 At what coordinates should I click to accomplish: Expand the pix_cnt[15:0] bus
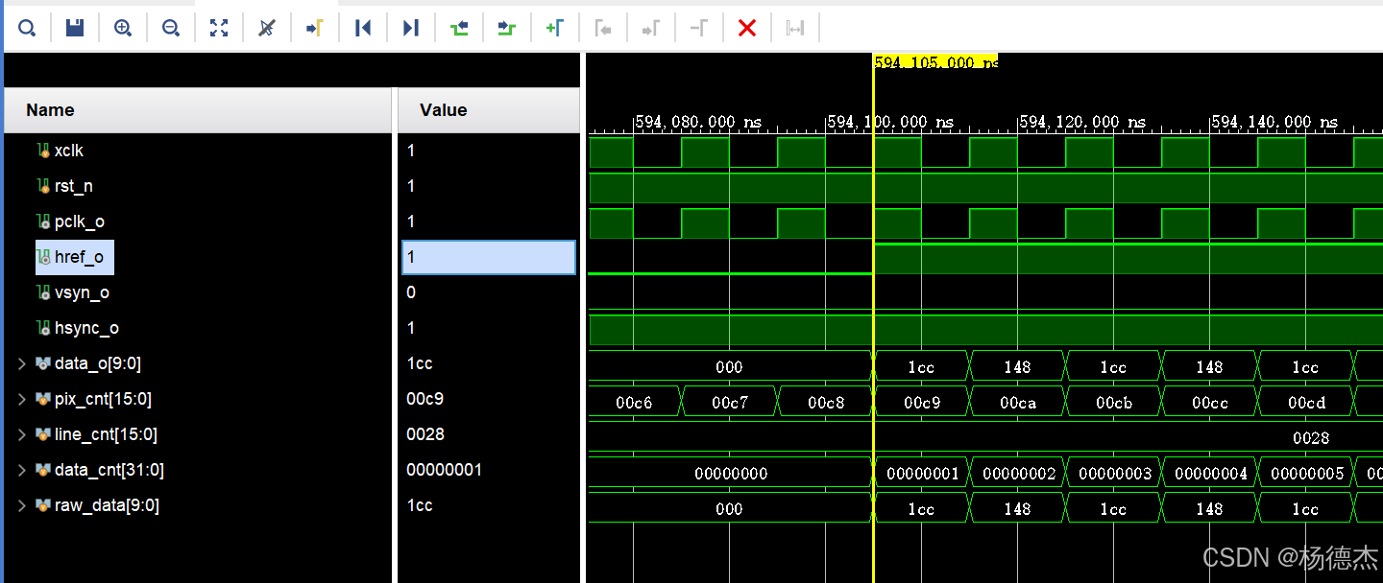point(21,399)
